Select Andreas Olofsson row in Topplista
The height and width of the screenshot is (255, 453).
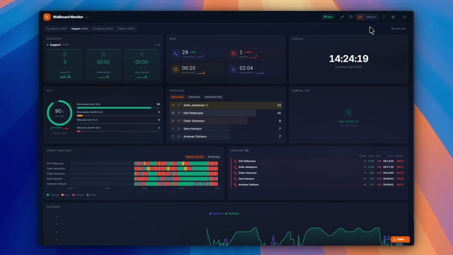pos(226,136)
